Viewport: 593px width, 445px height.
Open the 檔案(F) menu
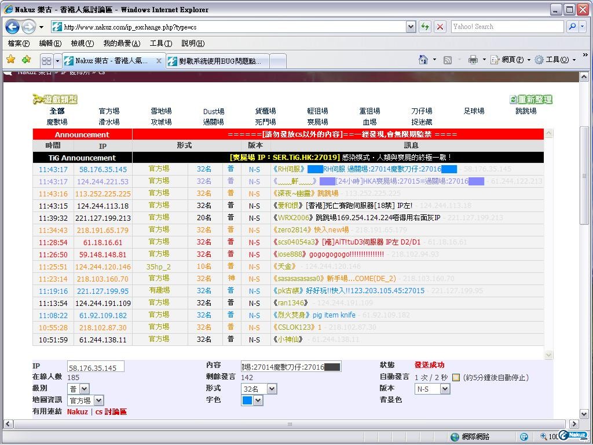tap(19, 43)
